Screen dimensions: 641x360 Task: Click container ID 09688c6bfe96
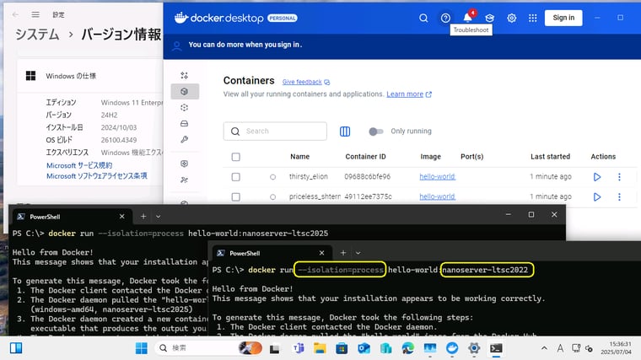367,176
